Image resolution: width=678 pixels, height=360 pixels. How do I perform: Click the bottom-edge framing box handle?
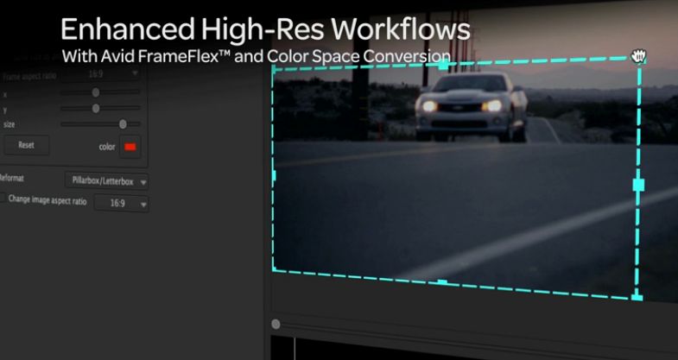442,282
